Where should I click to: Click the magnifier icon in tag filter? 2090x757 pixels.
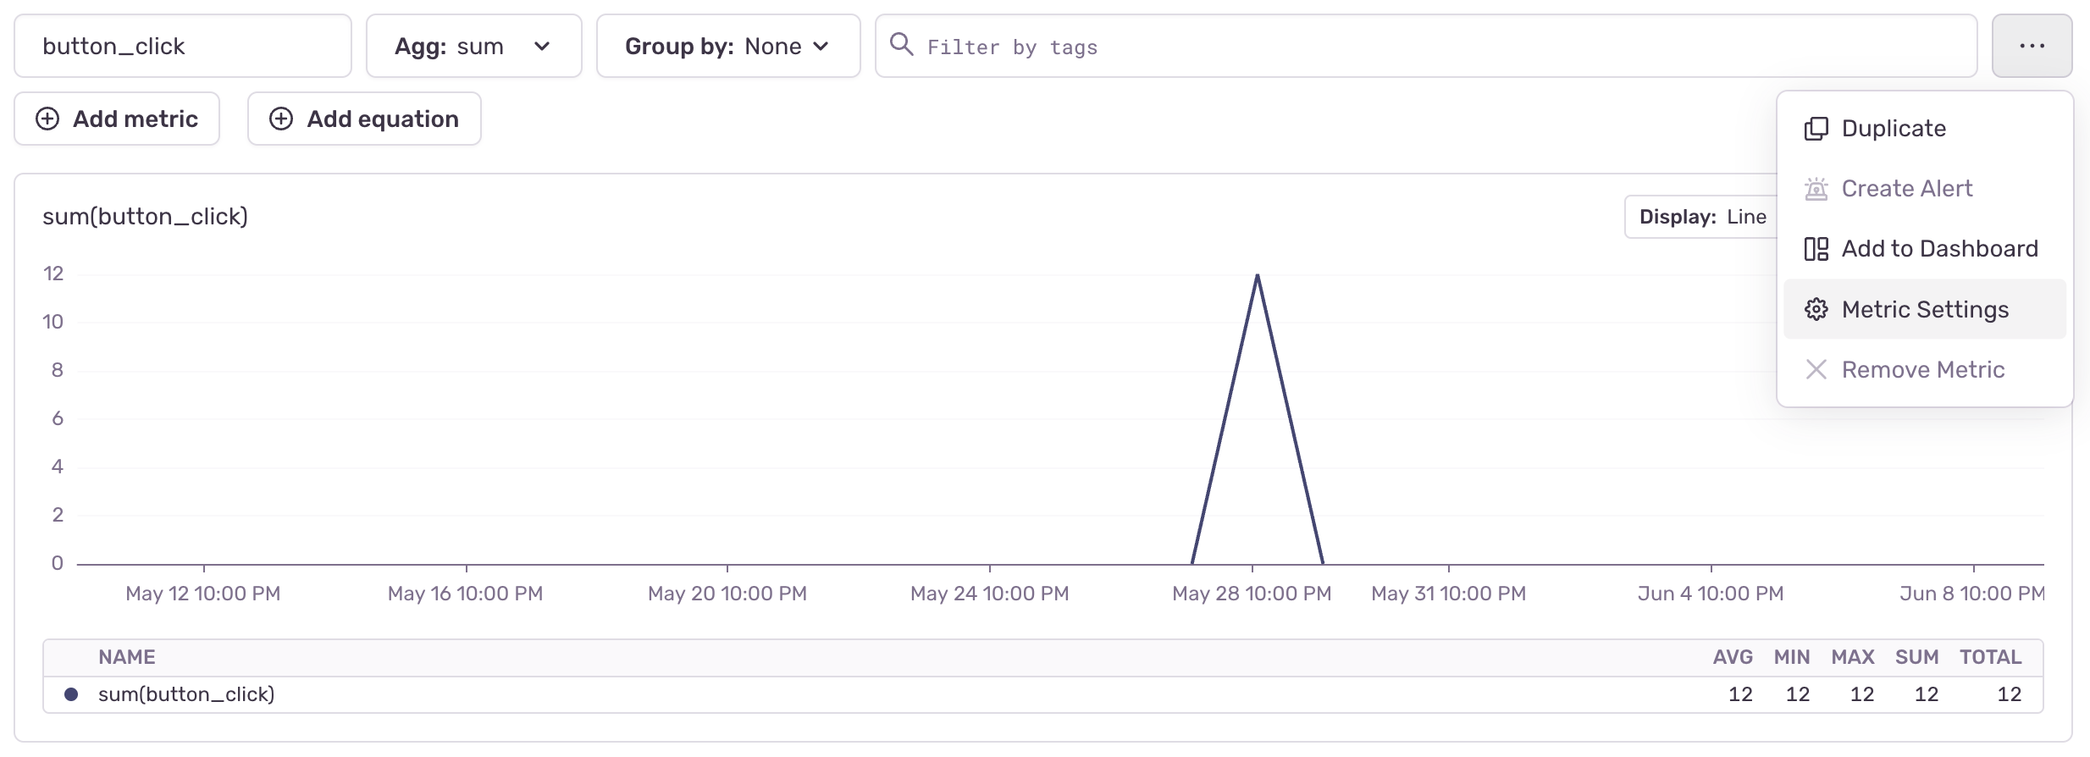(x=901, y=45)
